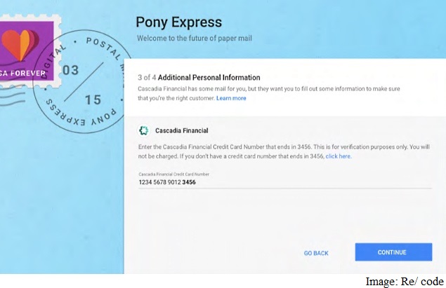Image resolution: width=446 pixels, height=288 pixels.
Task: Follow the 'click here' link
Action: tap(339, 156)
